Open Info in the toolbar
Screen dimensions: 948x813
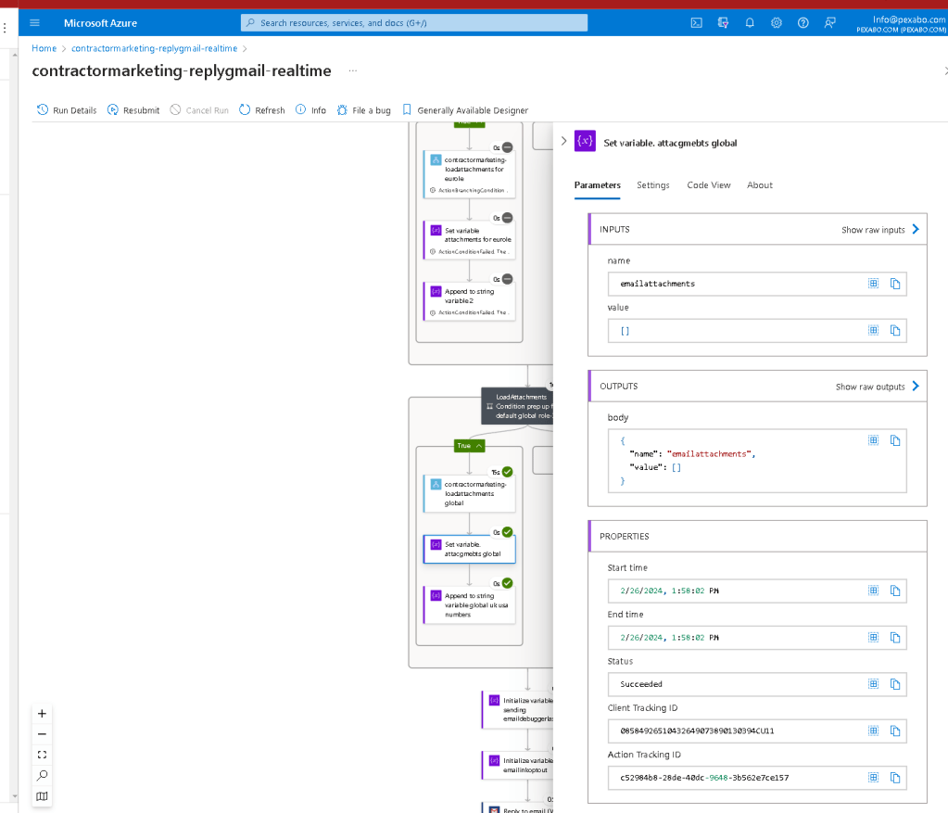[310, 110]
